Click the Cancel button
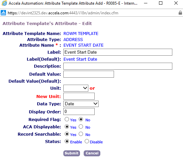 point(92,153)
